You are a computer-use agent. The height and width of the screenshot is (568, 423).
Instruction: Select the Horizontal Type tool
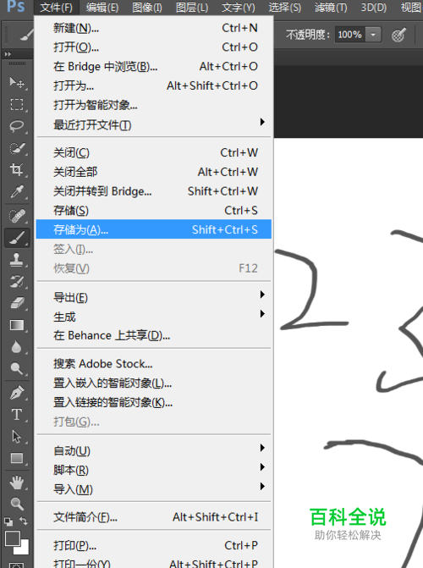pyautogui.click(x=17, y=415)
